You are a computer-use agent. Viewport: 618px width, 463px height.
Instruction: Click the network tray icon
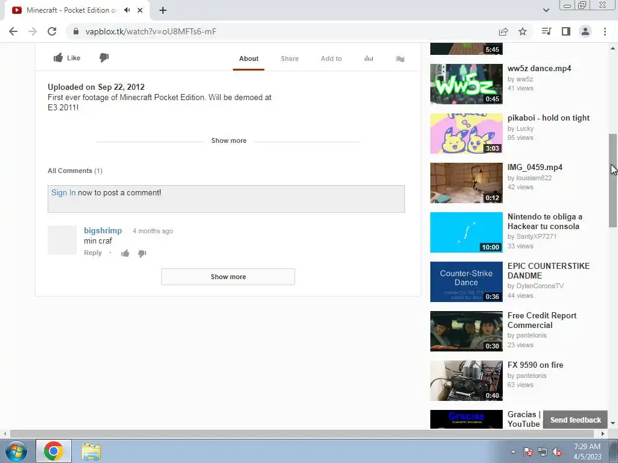pos(543,452)
